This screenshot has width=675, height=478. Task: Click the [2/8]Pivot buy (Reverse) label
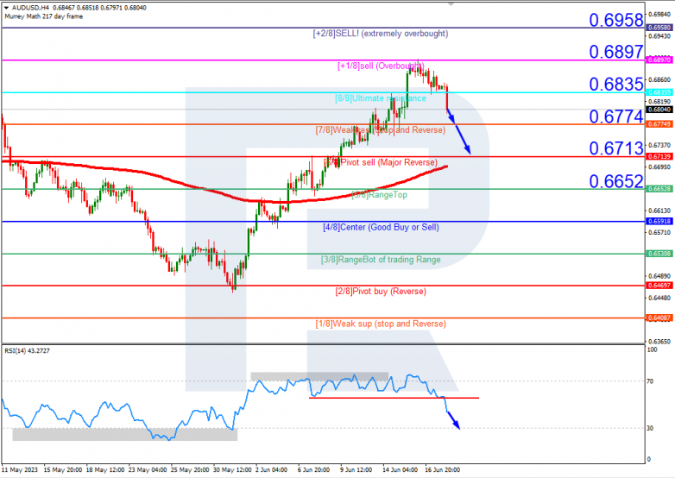click(x=381, y=292)
